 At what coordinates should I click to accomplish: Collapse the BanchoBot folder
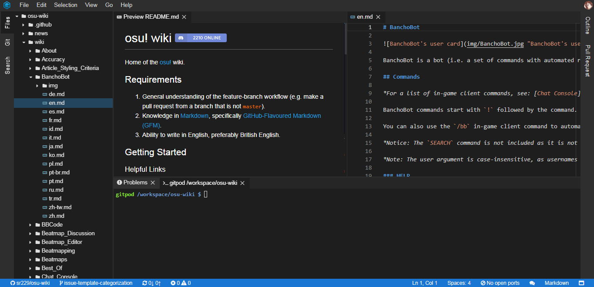30,77
